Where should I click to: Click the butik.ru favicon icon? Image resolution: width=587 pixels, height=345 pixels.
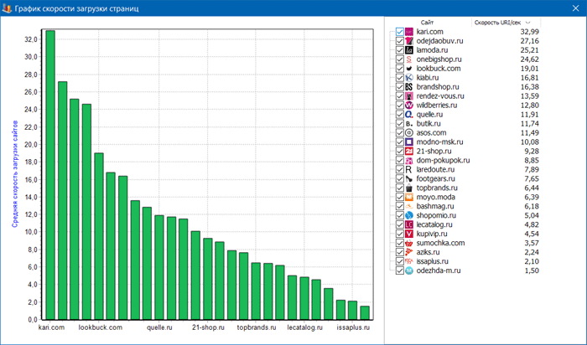point(409,124)
